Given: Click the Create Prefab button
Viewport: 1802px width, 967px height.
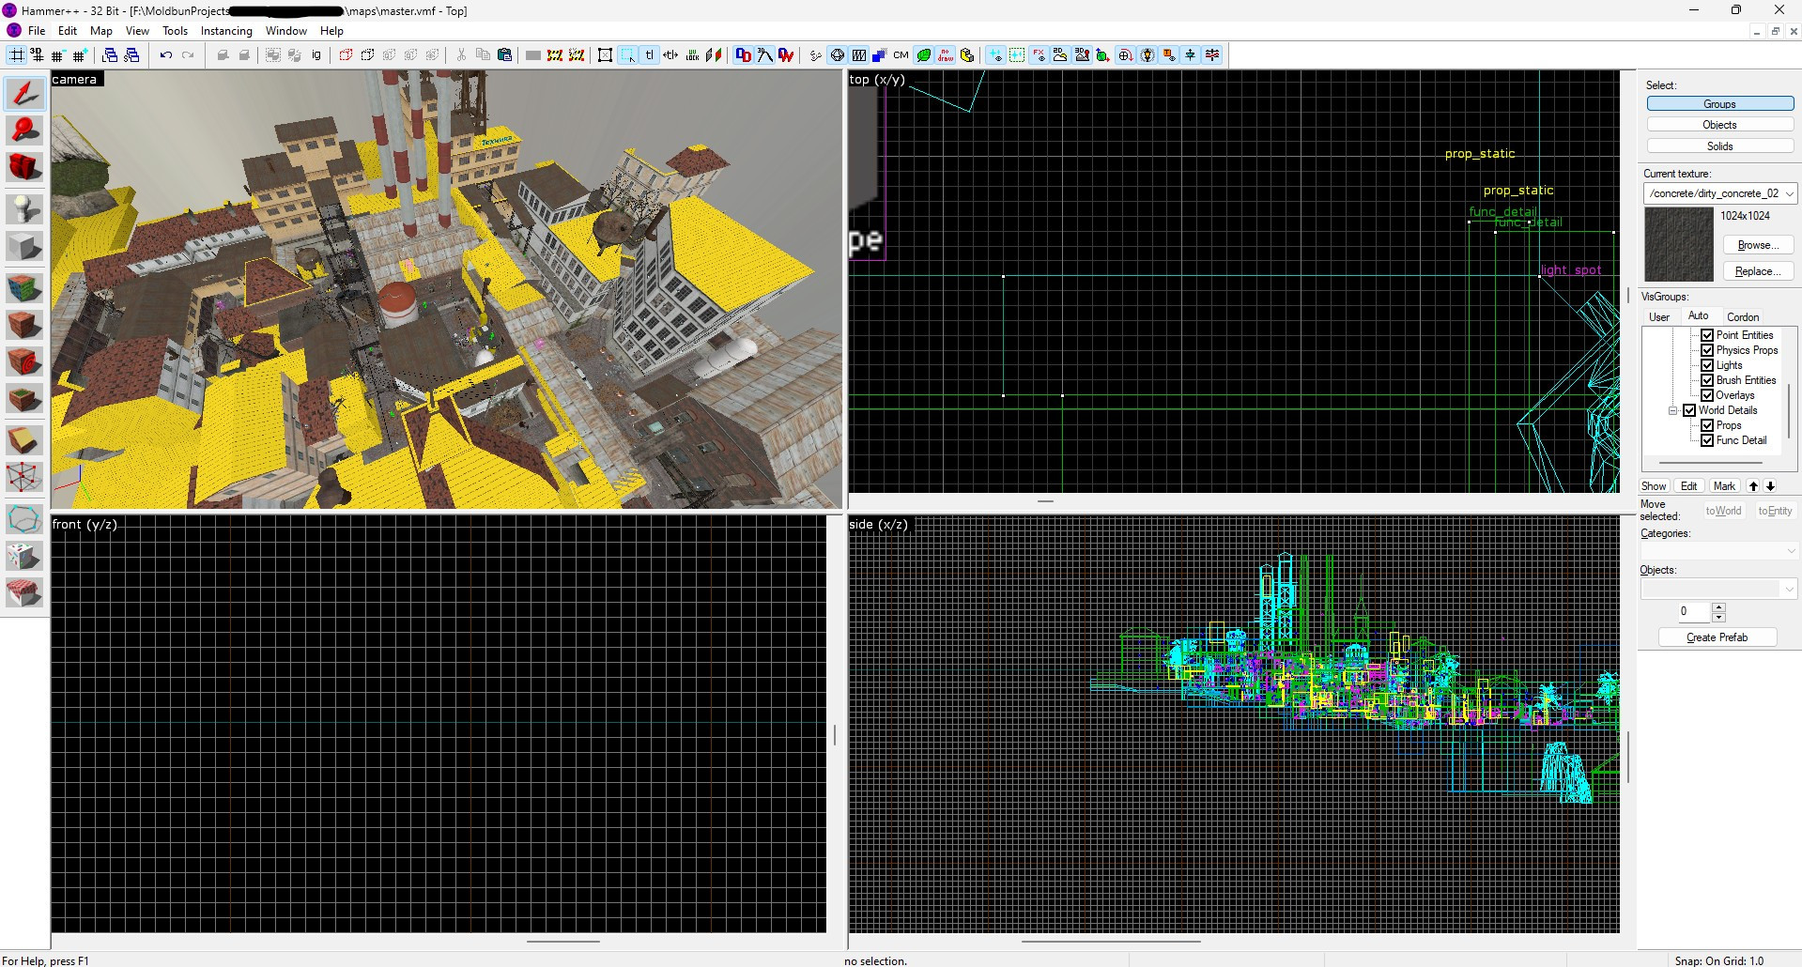Looking at the screenshot, I should [x=1717, y=637].
